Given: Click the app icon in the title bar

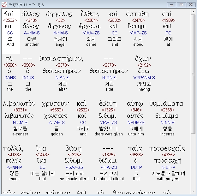Looking at the screenshot, I should pos(4,5).
